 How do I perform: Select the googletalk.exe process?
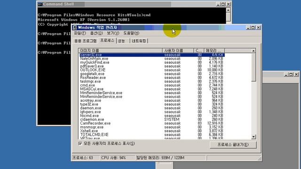pyautogui.click(x=92, y=74)
